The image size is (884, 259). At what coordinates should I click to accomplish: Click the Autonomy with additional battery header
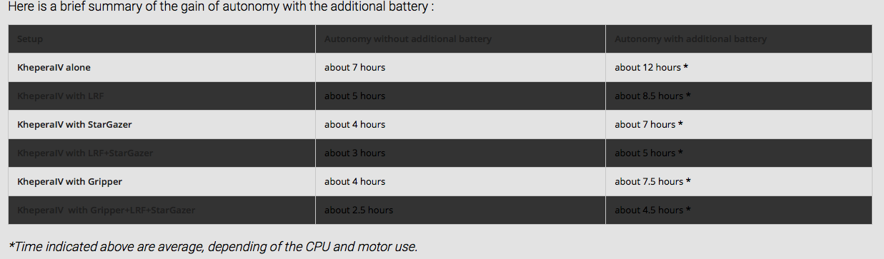[739, 39]
